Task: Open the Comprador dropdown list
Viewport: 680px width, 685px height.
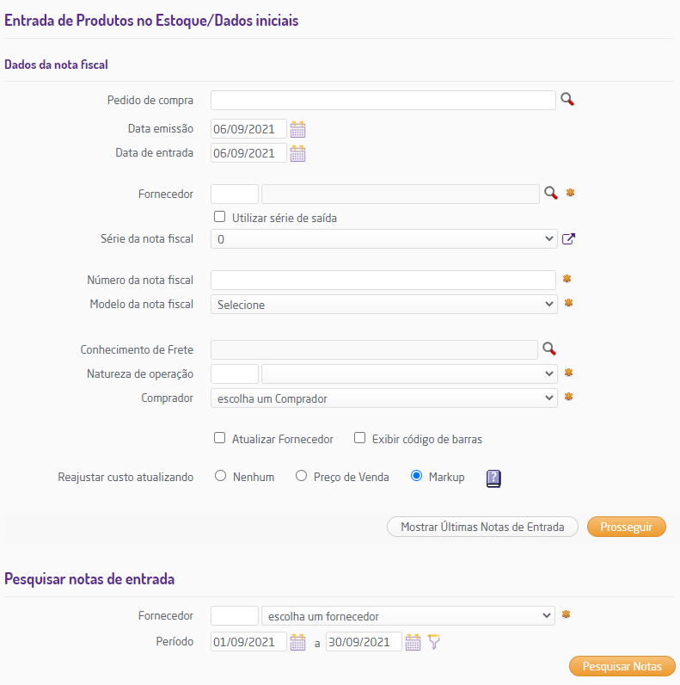Action: (383, 398)
